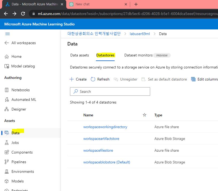Click the Designer hierarchy icon
Viewport: 218px width, 191px height.
[6, 109]
